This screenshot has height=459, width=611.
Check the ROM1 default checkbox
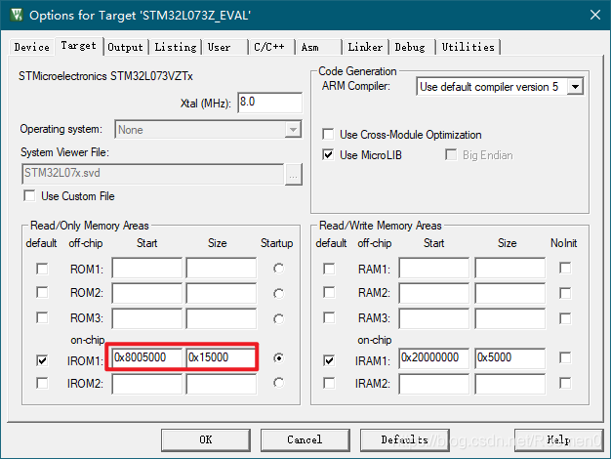(x=42, y=269)
